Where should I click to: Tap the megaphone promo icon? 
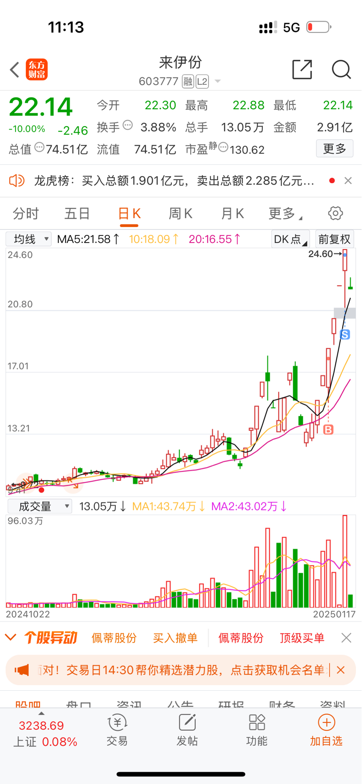coord(22,670)
